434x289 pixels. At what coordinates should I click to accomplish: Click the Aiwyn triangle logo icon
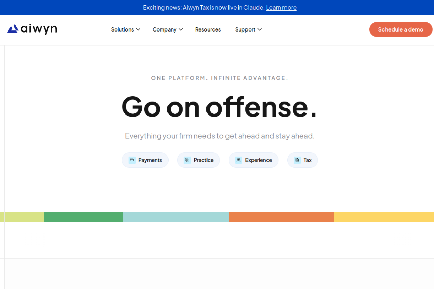(x=13, y=29)
